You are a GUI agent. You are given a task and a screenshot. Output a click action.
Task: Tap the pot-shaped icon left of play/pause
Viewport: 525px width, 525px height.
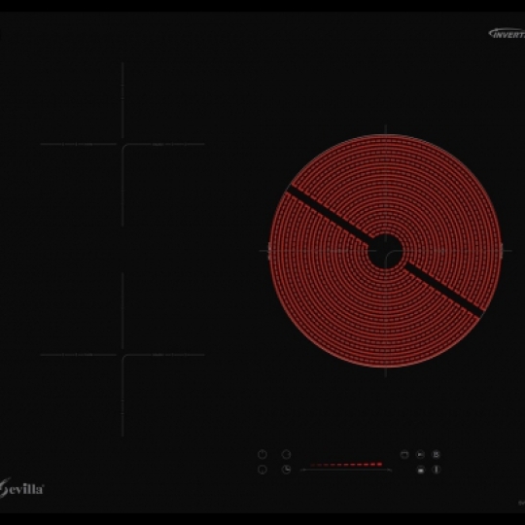[404, 454]
